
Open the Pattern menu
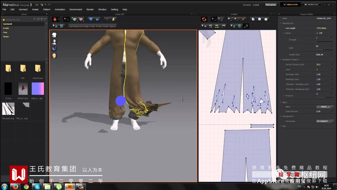(47, 9)
